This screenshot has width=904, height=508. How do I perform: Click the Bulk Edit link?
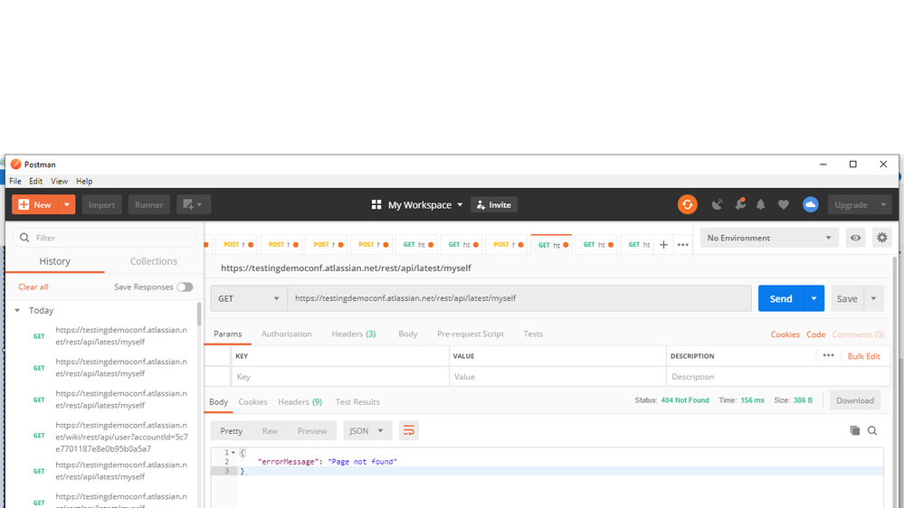(863, 356)
